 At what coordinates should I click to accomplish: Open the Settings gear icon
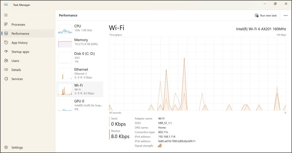tap(6, 147)
